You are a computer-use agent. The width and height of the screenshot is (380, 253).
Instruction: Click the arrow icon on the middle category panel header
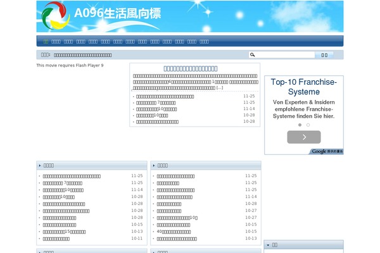point(155,165)
